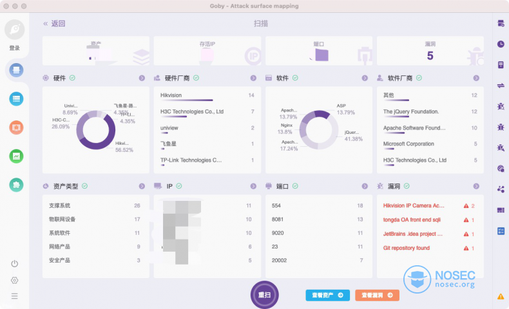The width and height of the screenshot is (509, 309).
Task: Toggle the green check beside 软件厂商
Action: tap(419, 78)
